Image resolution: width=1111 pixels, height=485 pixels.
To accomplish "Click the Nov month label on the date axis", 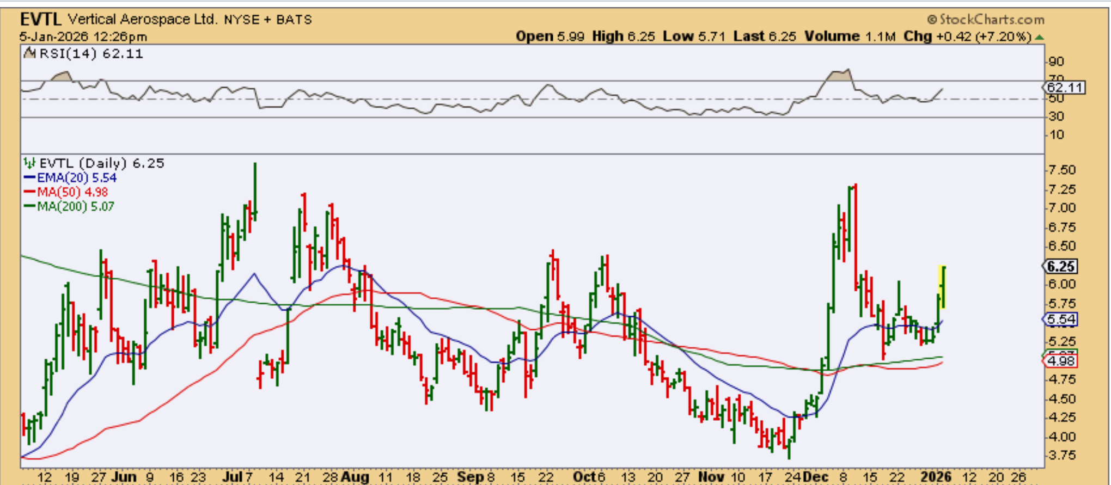I will click(x=711, y=477).
